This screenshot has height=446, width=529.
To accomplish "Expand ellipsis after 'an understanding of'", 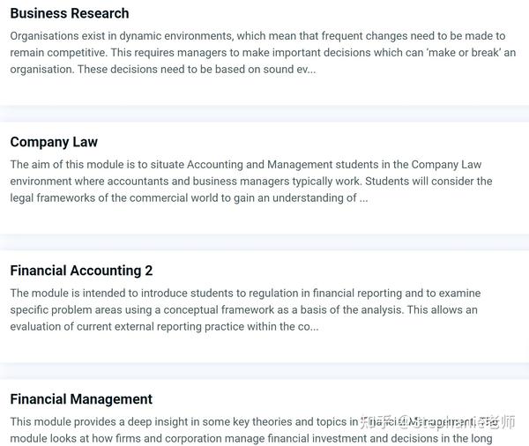I will click(363, 198).
